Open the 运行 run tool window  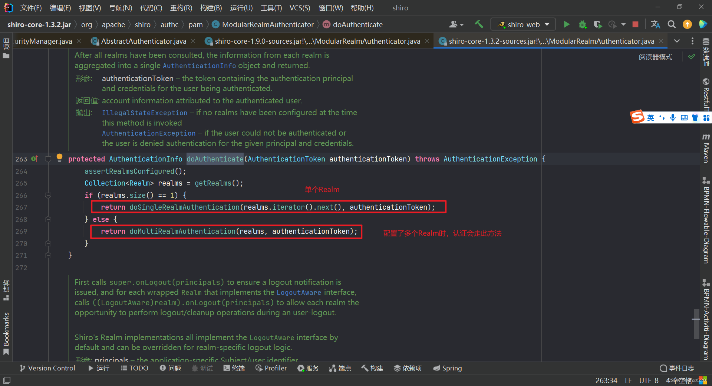tap(99, 368)
